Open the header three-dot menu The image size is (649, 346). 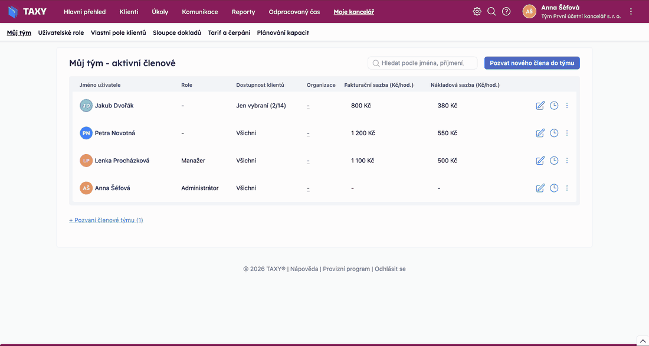(x=631, y=12)
